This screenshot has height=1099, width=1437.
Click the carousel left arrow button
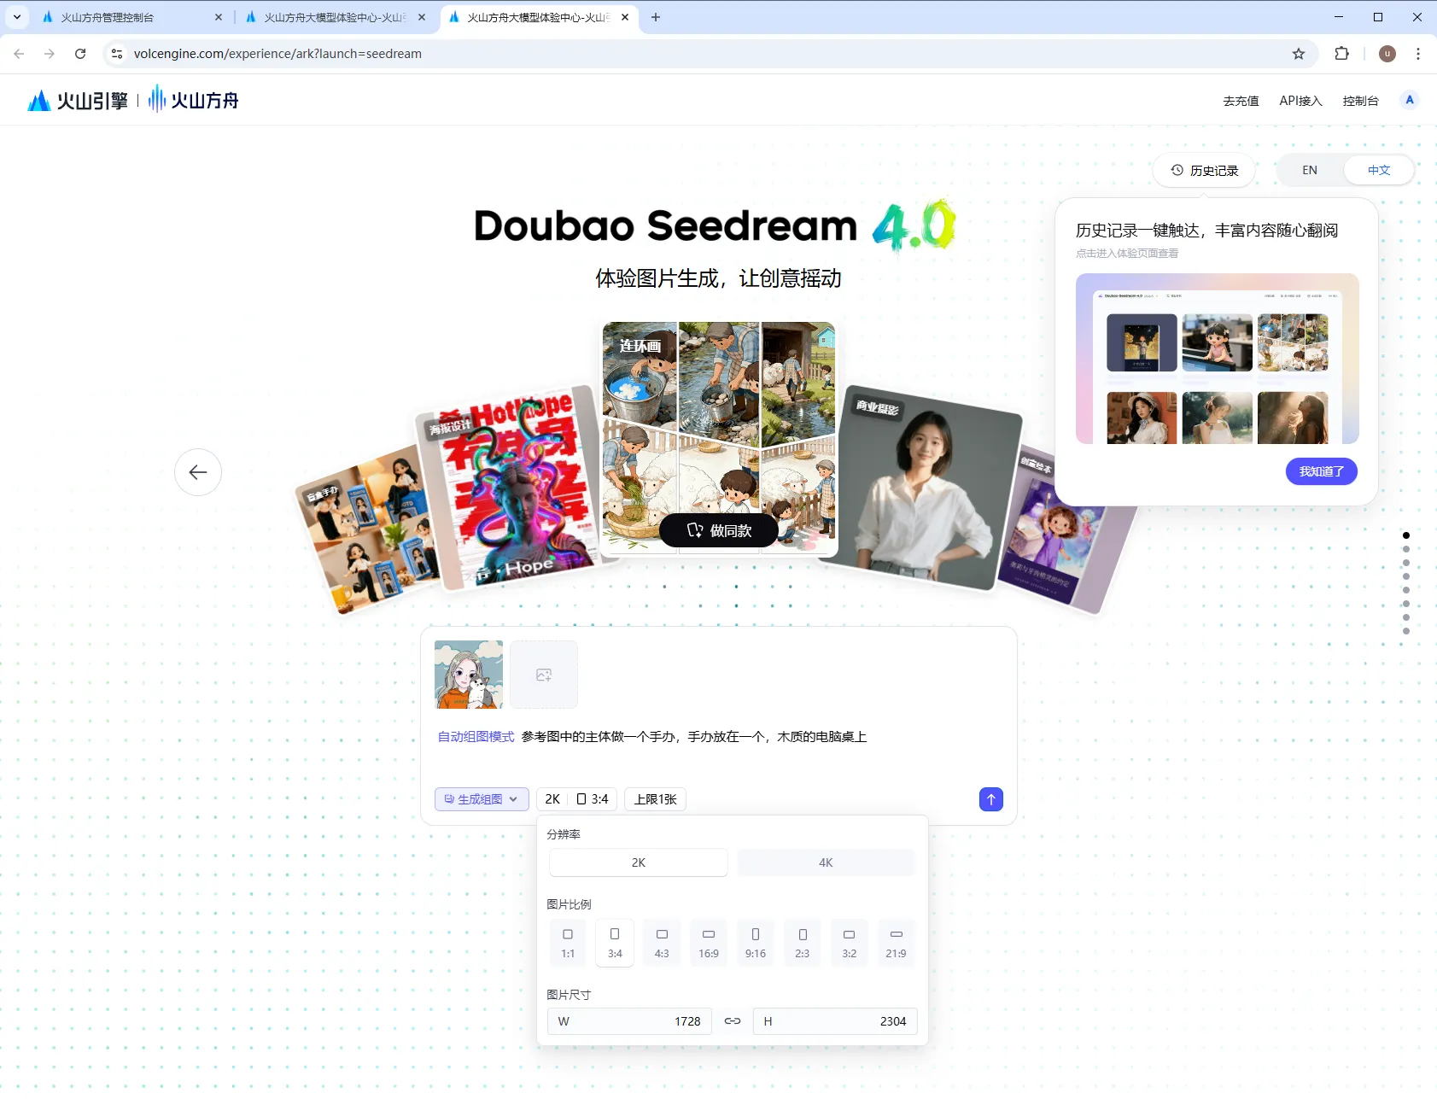[x=198, y=472]
